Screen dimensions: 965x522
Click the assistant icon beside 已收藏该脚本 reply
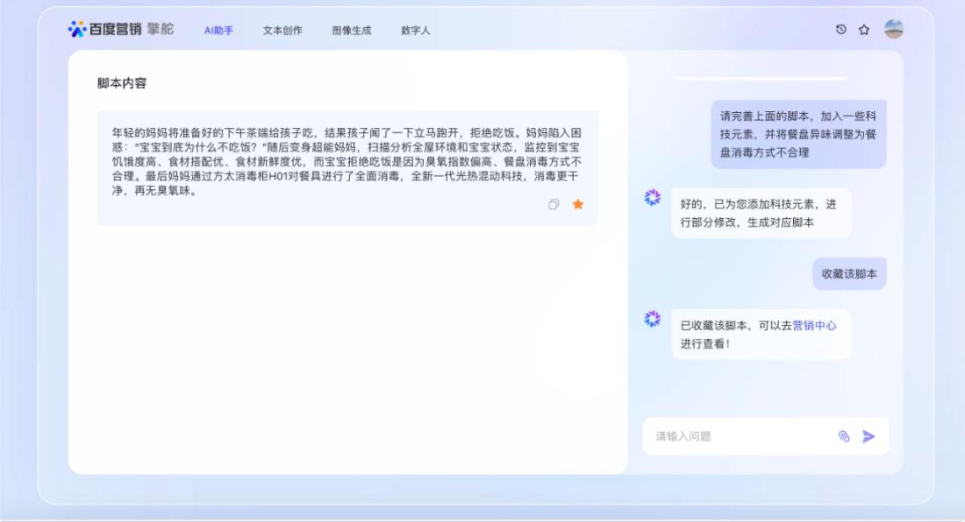(x=652, y=319)
